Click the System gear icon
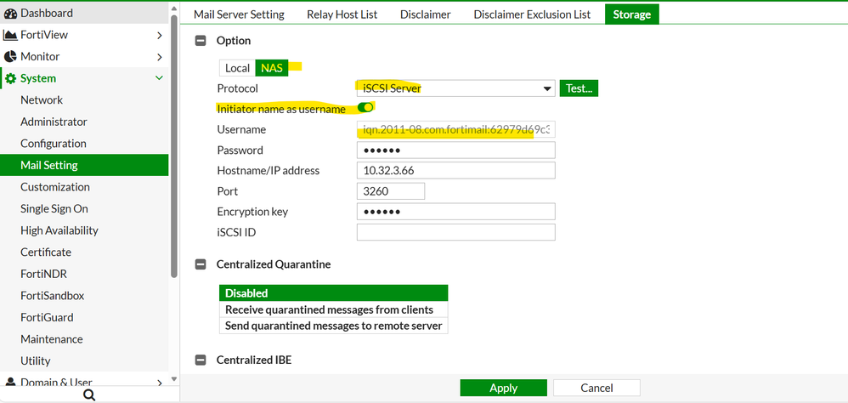 pyautogui.click(x=10, y=78)
